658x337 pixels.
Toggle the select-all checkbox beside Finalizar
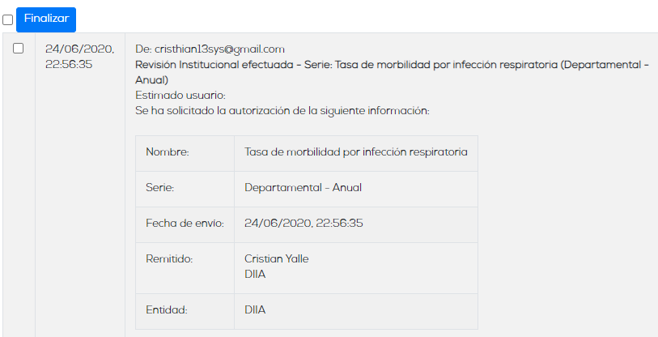7,19
